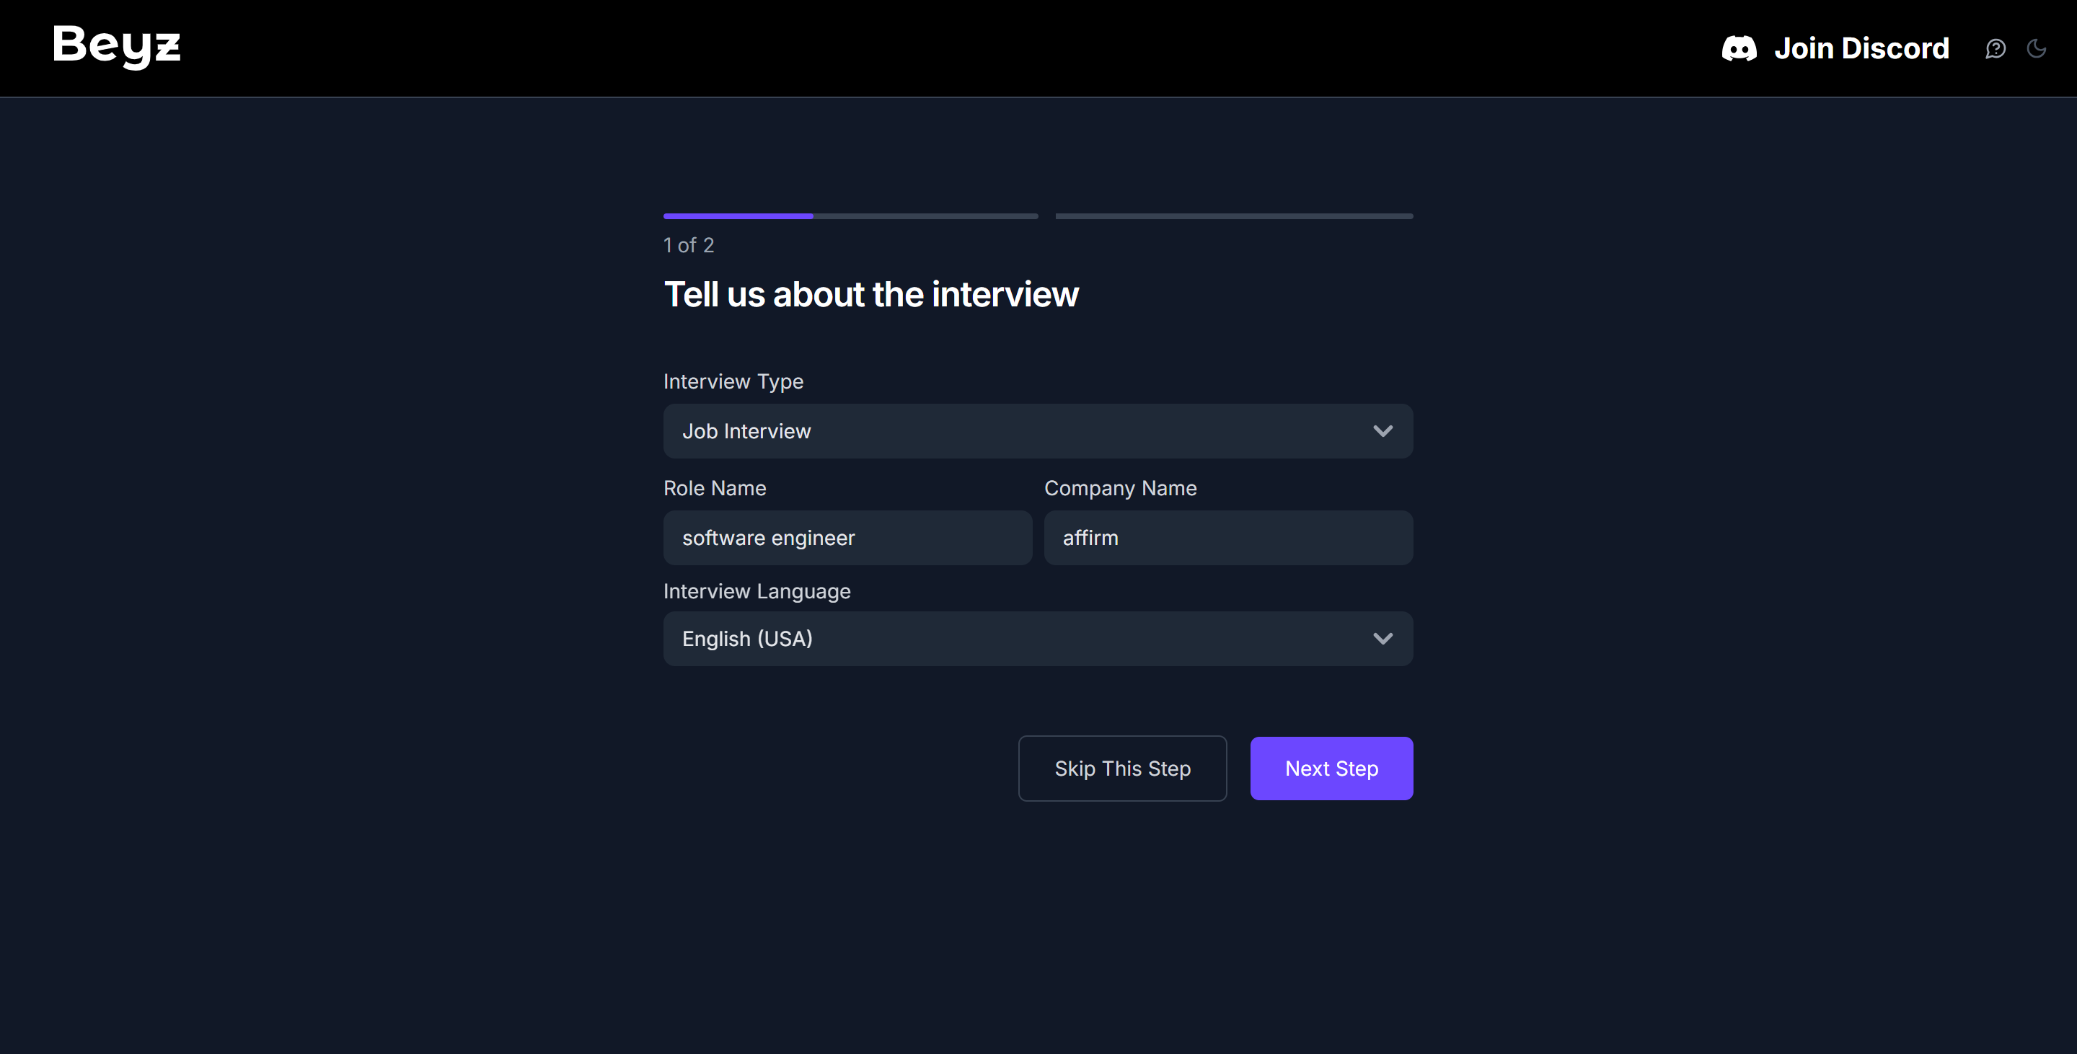The height and width of the screenshot is (1054, 2077).
Task: Open the Join Discord link
Action: point(1861,48)
